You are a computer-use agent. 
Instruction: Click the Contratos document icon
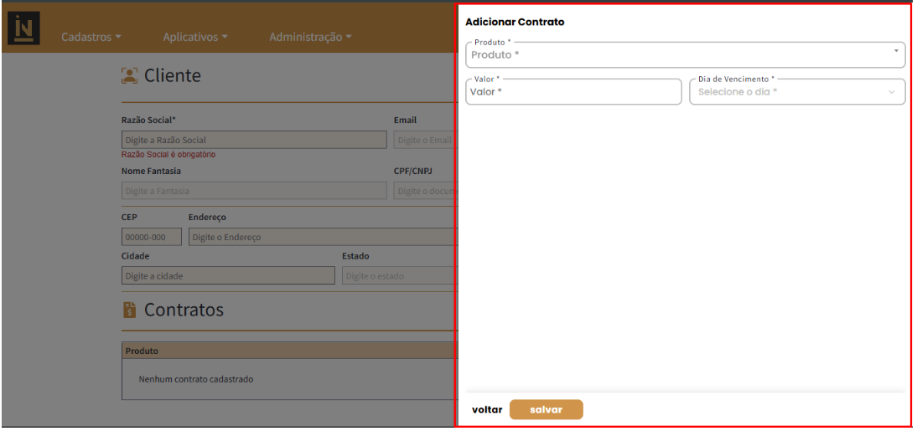[130, 310]
